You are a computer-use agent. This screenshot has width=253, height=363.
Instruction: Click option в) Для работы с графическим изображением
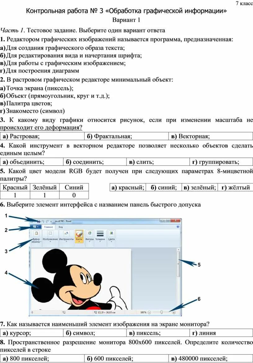(x=63, y=63)
